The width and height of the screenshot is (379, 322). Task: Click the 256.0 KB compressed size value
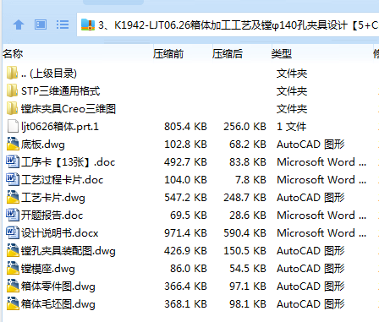244,127
